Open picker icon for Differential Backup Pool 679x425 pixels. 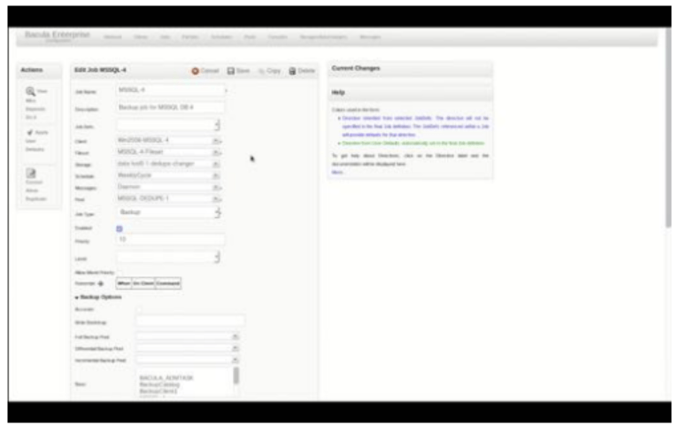[235, 348]
